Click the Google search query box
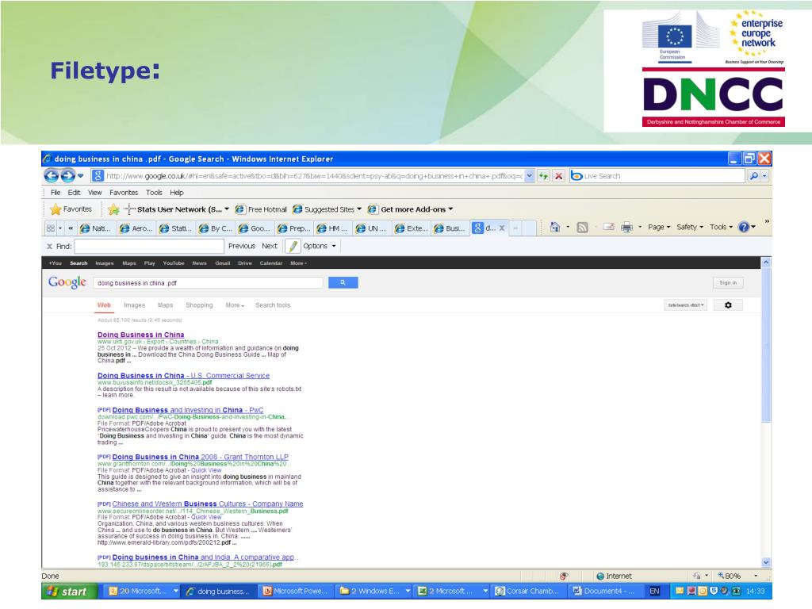Screen dimensions: 812x609 click(208, 283)
